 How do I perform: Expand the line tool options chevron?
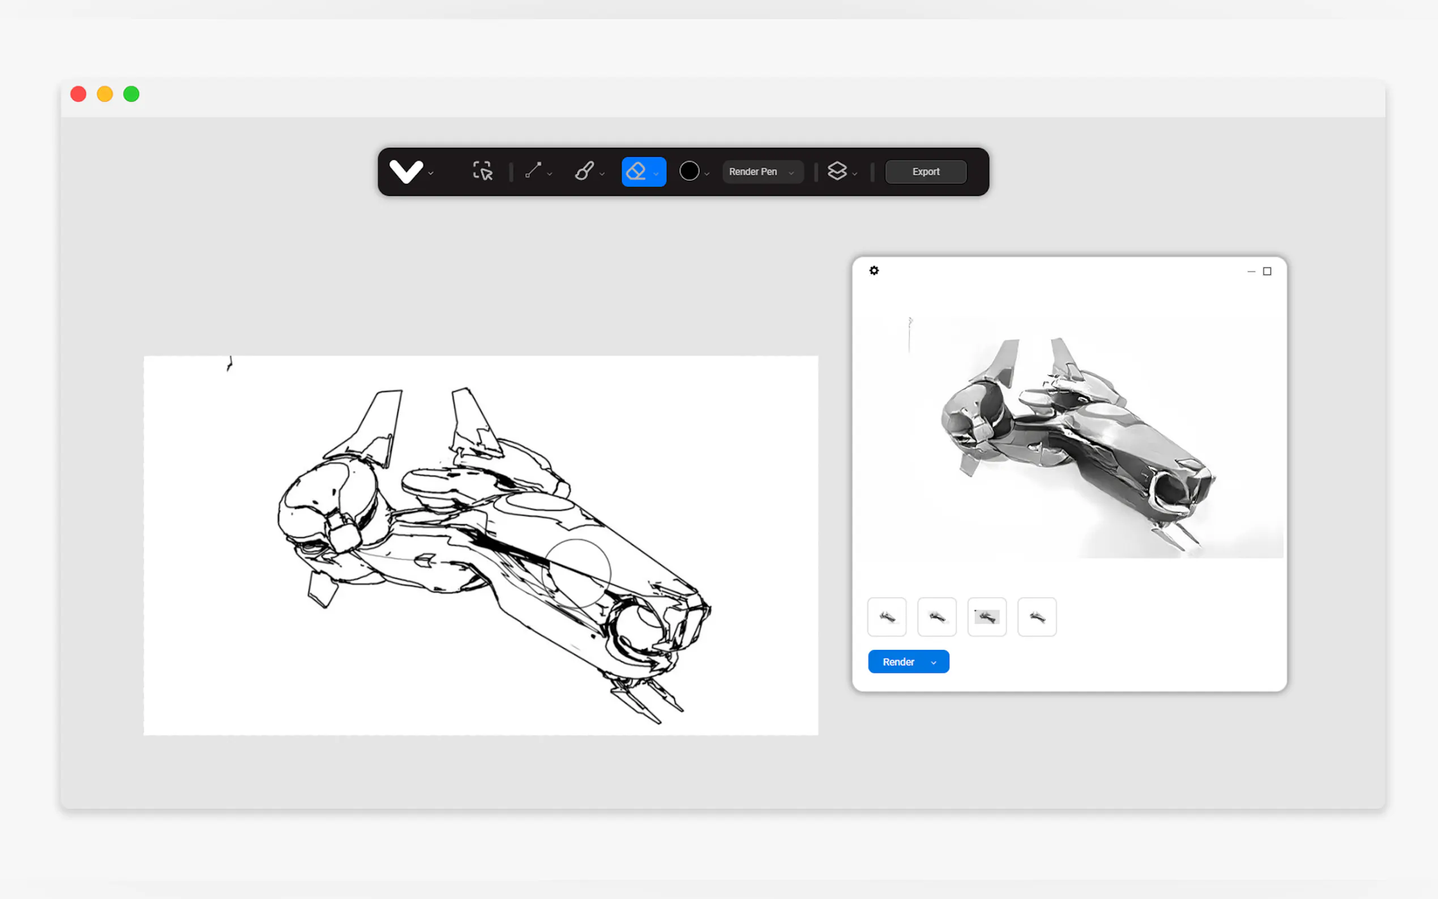tap(550, 174)
